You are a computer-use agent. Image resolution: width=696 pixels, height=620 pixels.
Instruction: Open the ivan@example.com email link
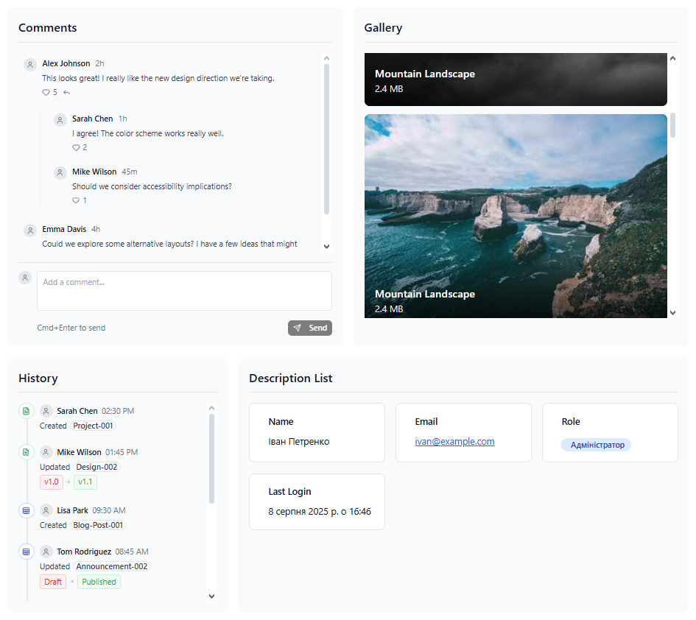(x=454, y=442)
